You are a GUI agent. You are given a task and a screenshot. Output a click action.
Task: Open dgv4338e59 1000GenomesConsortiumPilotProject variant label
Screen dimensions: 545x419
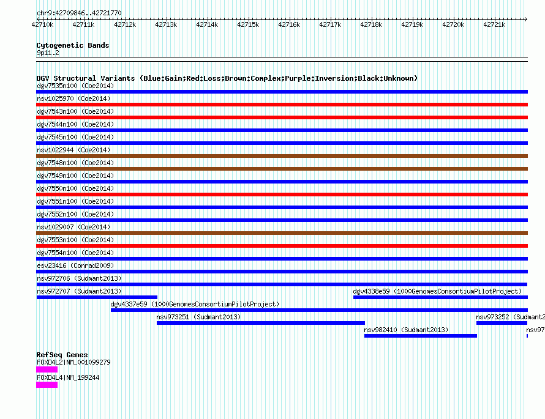coord(437,291)
